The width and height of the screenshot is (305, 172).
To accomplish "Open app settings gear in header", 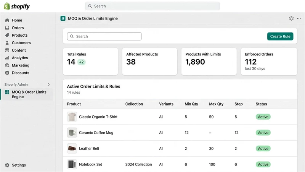I will click(x=291, y=18).
